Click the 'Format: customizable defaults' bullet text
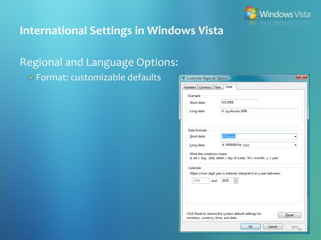The width and height of the screenshot is (321, 240). click(98, 77)
